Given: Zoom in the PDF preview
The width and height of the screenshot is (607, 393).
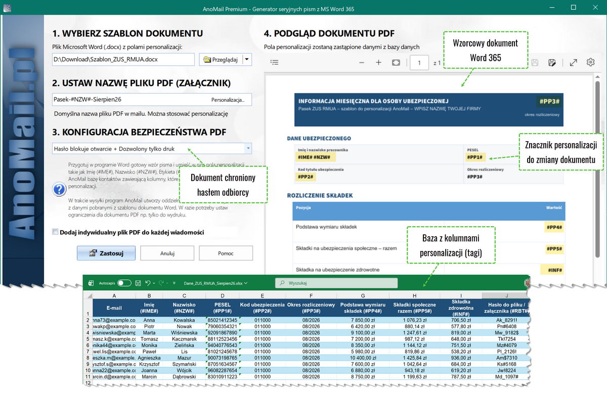Looking at the screenshot, I should [378, 63].
